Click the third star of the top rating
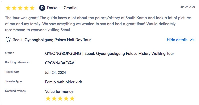The width and height of the screenshot is (199, 105). click(20, 8)
